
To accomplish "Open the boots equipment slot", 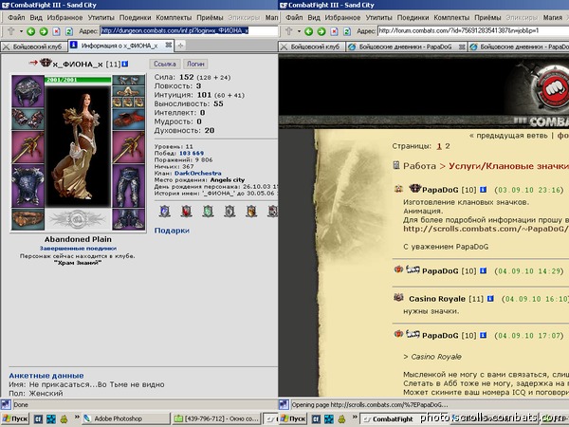I will [128, 219].
